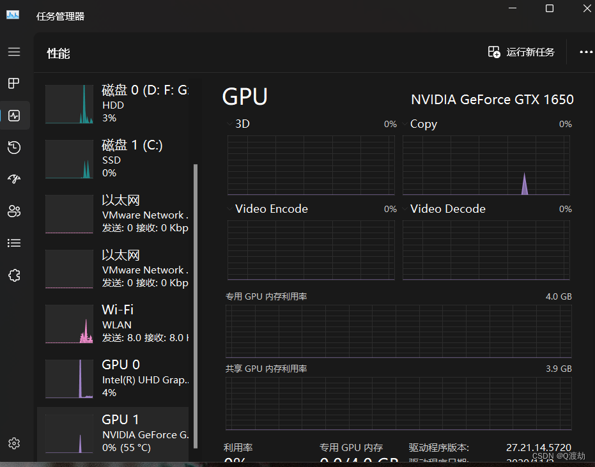Click Run new task button
Screen dimensions: 595x467
522,52
